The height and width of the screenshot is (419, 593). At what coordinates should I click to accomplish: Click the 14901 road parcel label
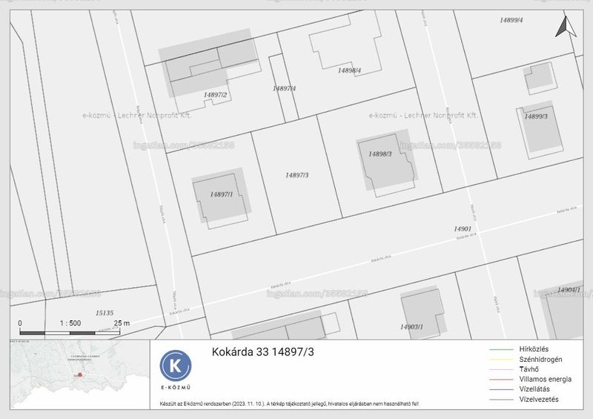pos(463,229)
